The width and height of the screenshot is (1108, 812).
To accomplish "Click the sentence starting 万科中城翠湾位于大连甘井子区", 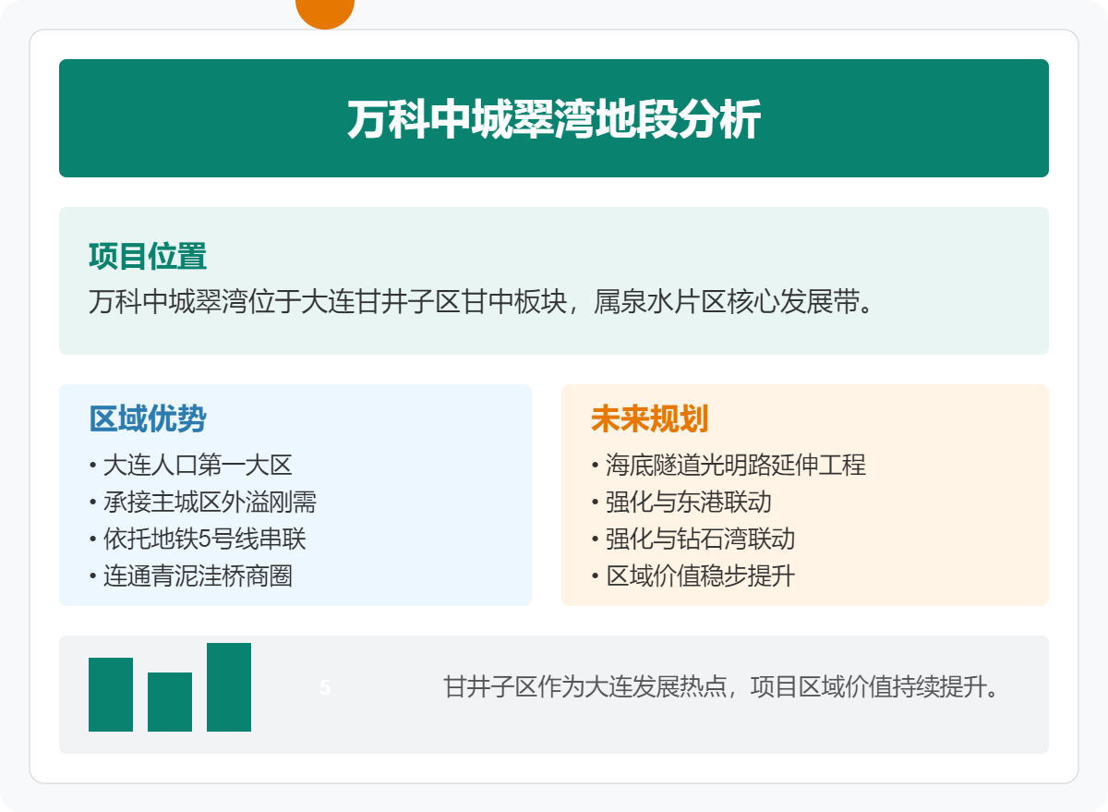I will 480,301.
